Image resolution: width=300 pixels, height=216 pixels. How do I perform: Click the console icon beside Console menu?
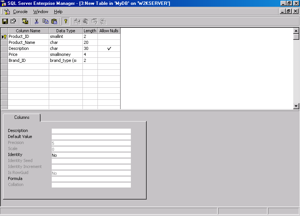7,12
